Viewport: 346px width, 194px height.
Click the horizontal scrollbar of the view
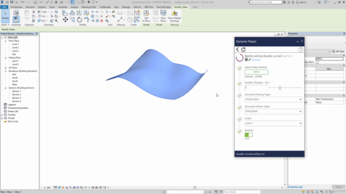point(195,188)
